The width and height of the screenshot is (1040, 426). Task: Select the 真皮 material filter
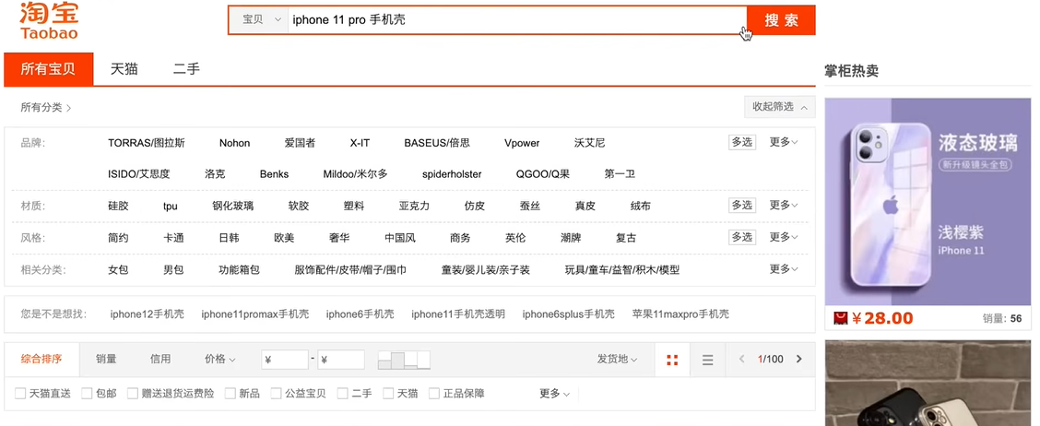(x=585, y=207)
